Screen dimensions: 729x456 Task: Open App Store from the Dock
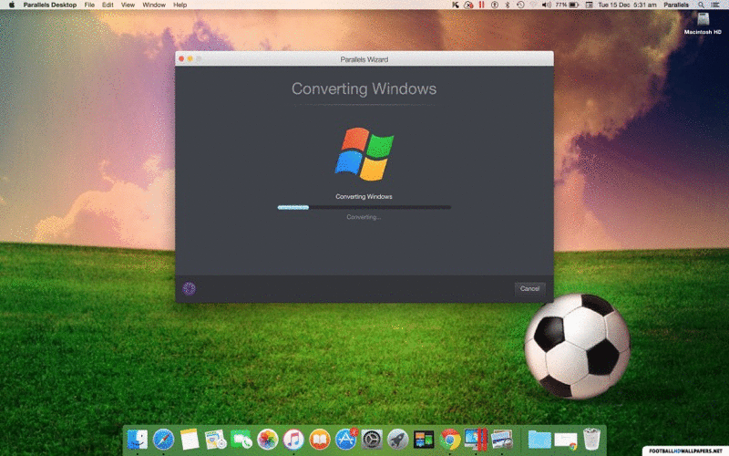point(345,440)
